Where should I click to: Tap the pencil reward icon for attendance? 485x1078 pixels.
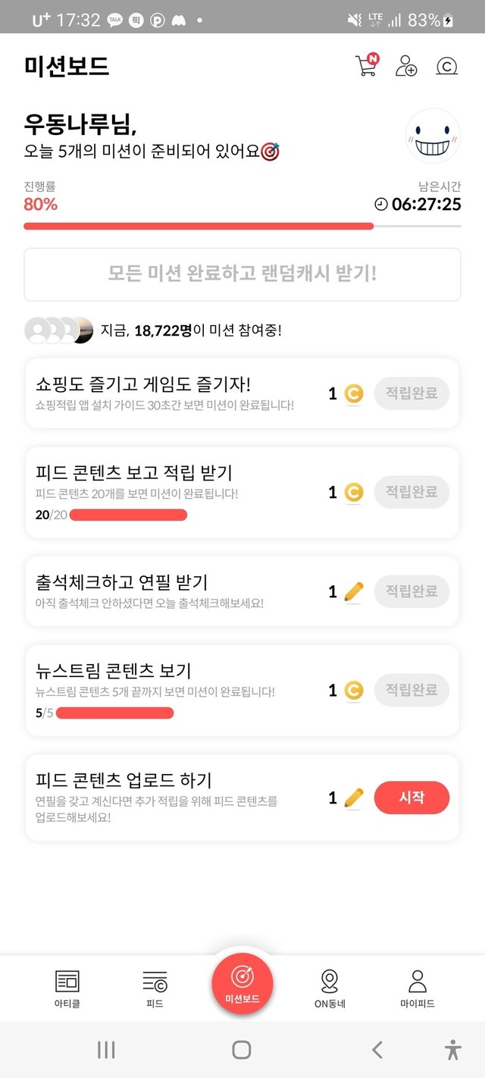click(x=353, y=591)
